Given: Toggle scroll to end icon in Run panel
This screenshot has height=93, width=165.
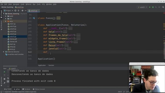Looking at the screenshot, I should tap(8, 81).
